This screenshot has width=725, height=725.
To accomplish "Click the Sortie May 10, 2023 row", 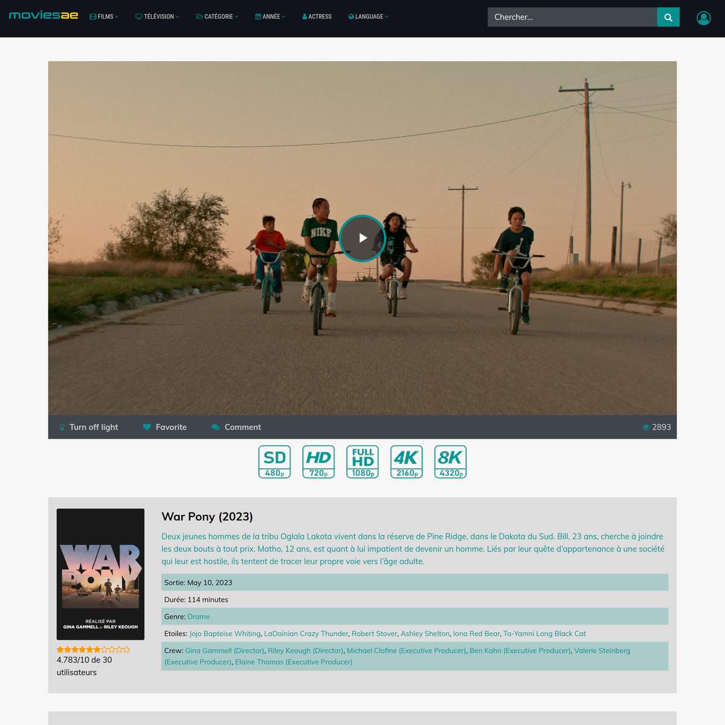I will coord(414,582).
